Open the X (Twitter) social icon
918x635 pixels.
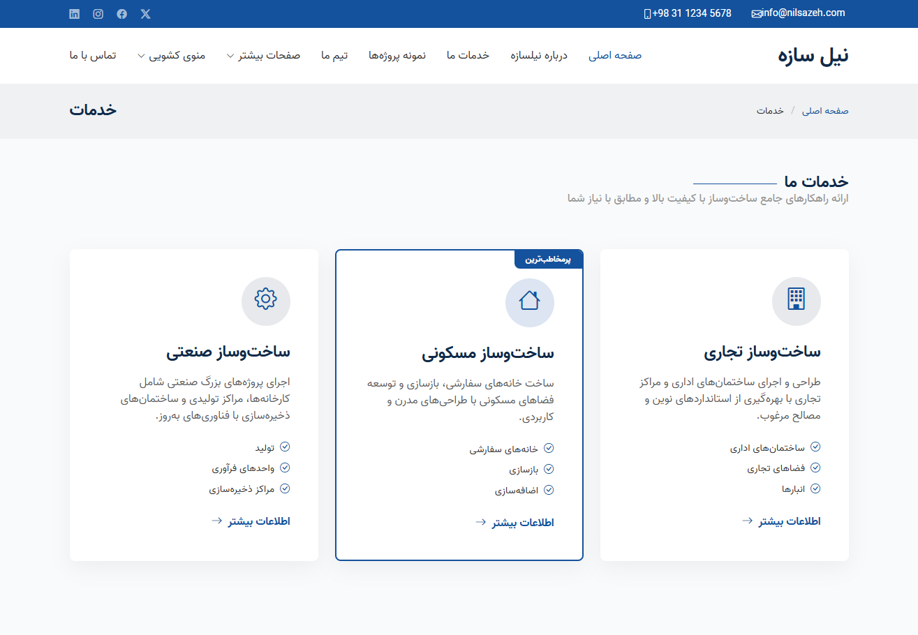coord(145,14)
